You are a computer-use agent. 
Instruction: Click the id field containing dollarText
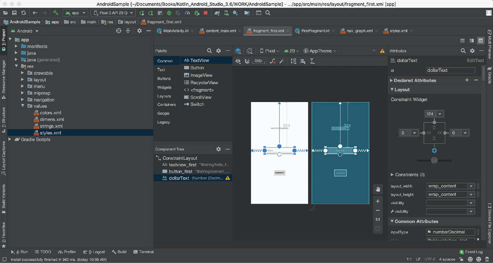point(450,70)
